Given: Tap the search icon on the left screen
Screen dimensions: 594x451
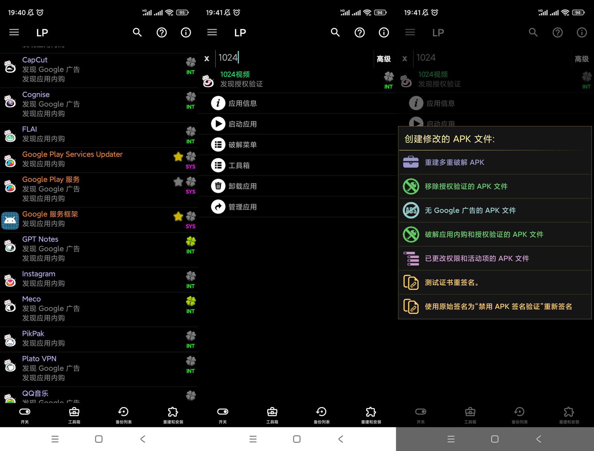Looking at the screenshot, I should tap(137, 32).
